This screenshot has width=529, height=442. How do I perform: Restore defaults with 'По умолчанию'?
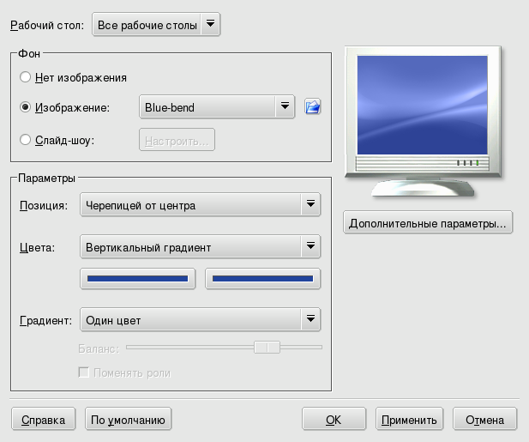point(128,420)
